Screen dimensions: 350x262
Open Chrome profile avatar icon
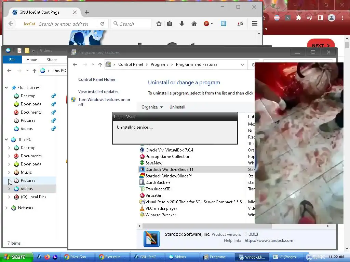[x=332, y=18]
